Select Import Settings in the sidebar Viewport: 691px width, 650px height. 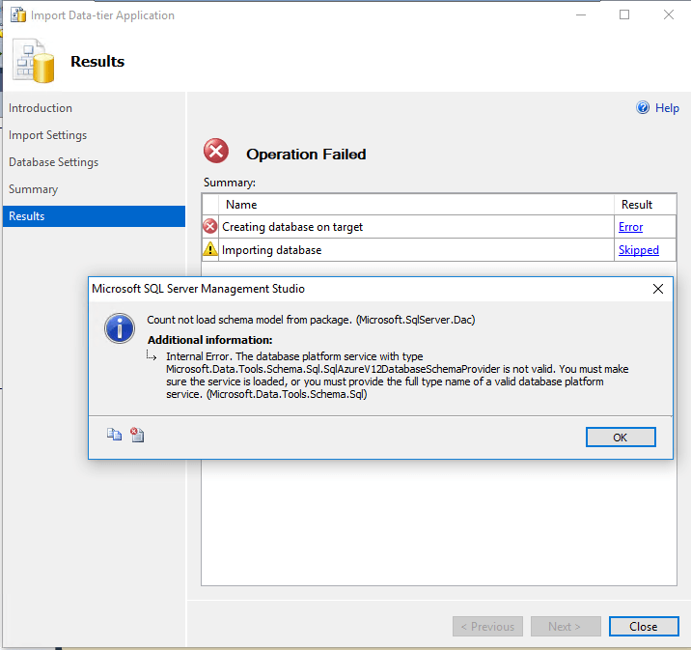(47, 135)
